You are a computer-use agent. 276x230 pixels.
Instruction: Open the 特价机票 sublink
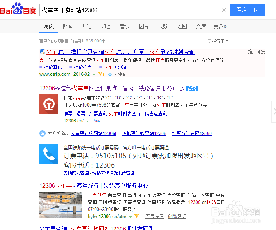pos(83,67)
